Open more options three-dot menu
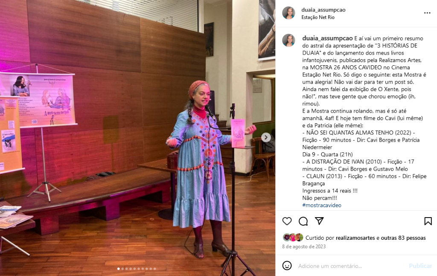The height and width of the screenshot is (276, 437). point(427,13)
